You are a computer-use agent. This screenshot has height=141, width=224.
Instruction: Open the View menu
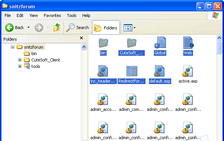coord(34,15)
